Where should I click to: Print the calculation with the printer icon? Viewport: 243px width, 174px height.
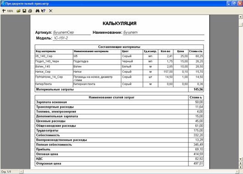point(30,11)
